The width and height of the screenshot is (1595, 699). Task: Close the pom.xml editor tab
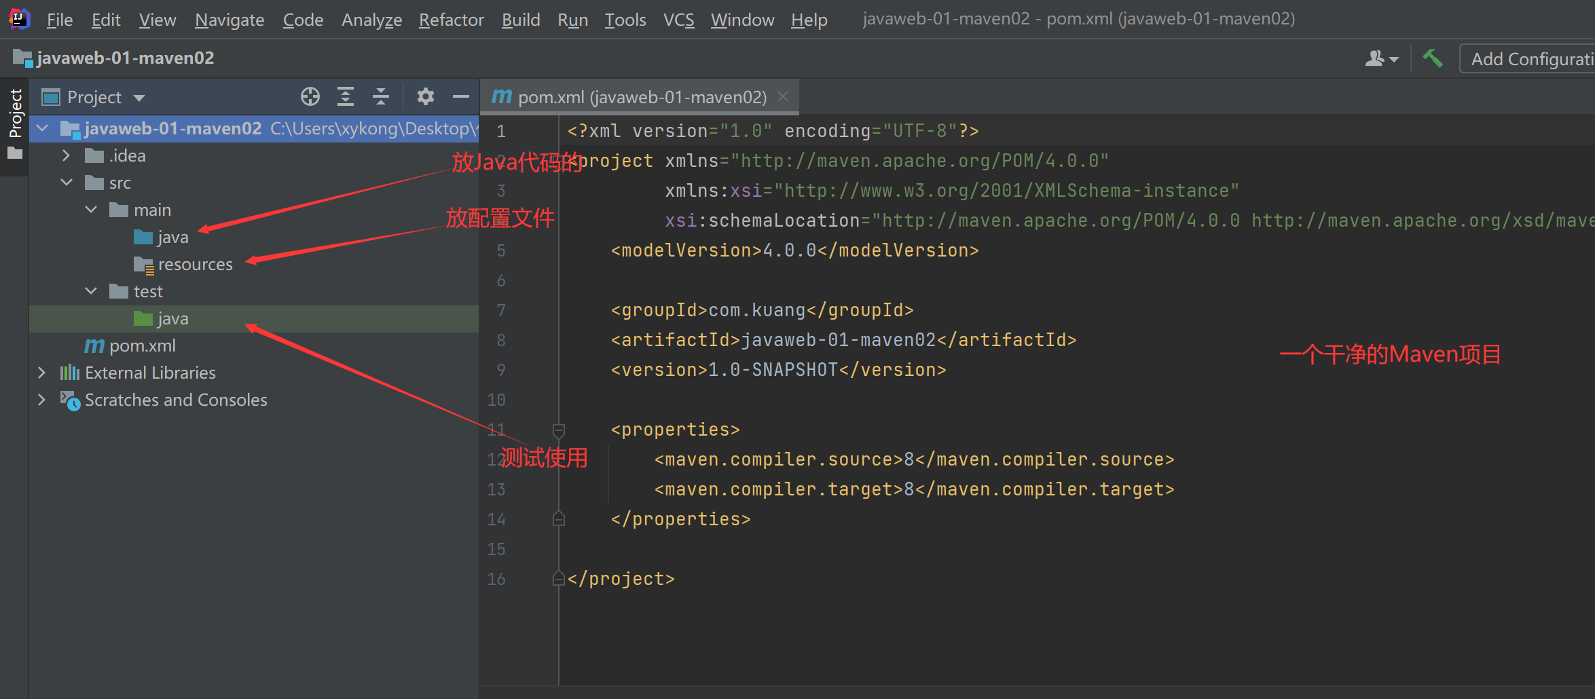tap(783, 96)
